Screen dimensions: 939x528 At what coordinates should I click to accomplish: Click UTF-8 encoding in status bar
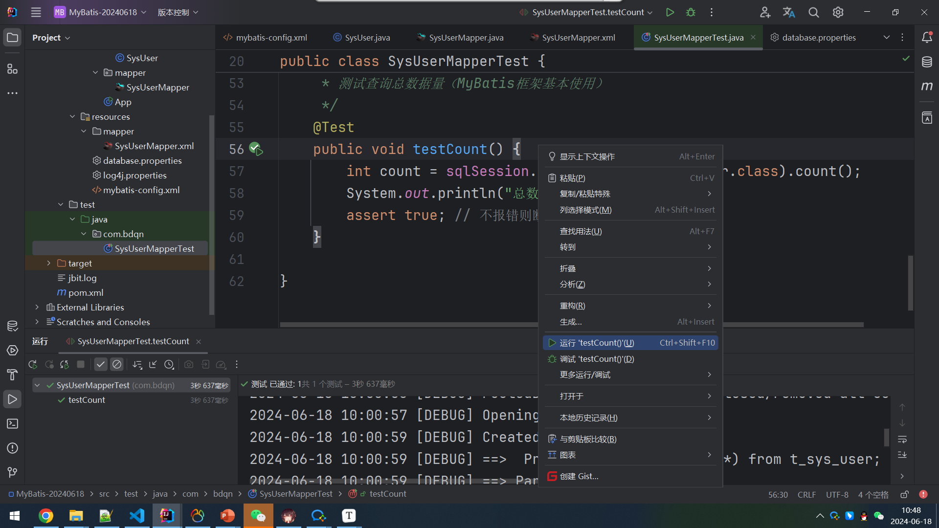[837, 494]
